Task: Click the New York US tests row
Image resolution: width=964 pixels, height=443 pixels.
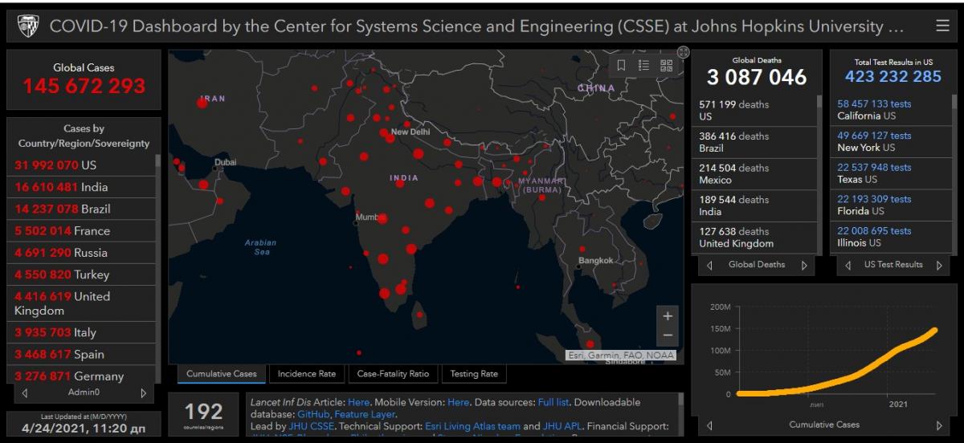Action: pos(891,141)
